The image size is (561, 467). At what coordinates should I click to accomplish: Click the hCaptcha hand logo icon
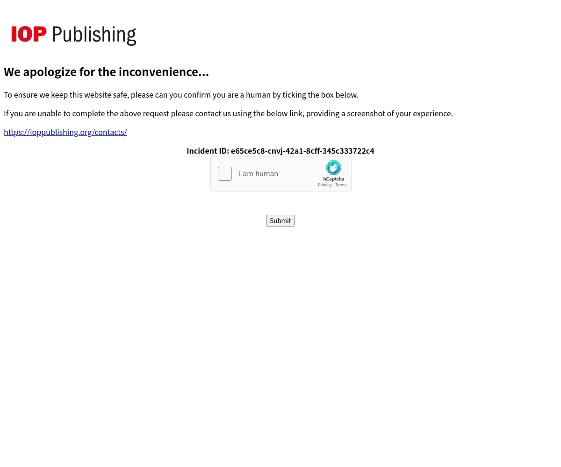(x=334, y=168)
